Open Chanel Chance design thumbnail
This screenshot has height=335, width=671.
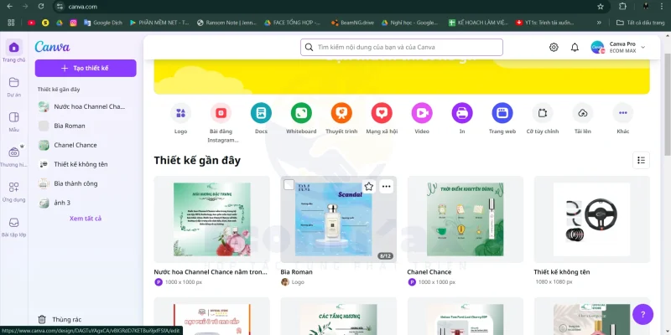pyautogui.click(x=466, y=219)
